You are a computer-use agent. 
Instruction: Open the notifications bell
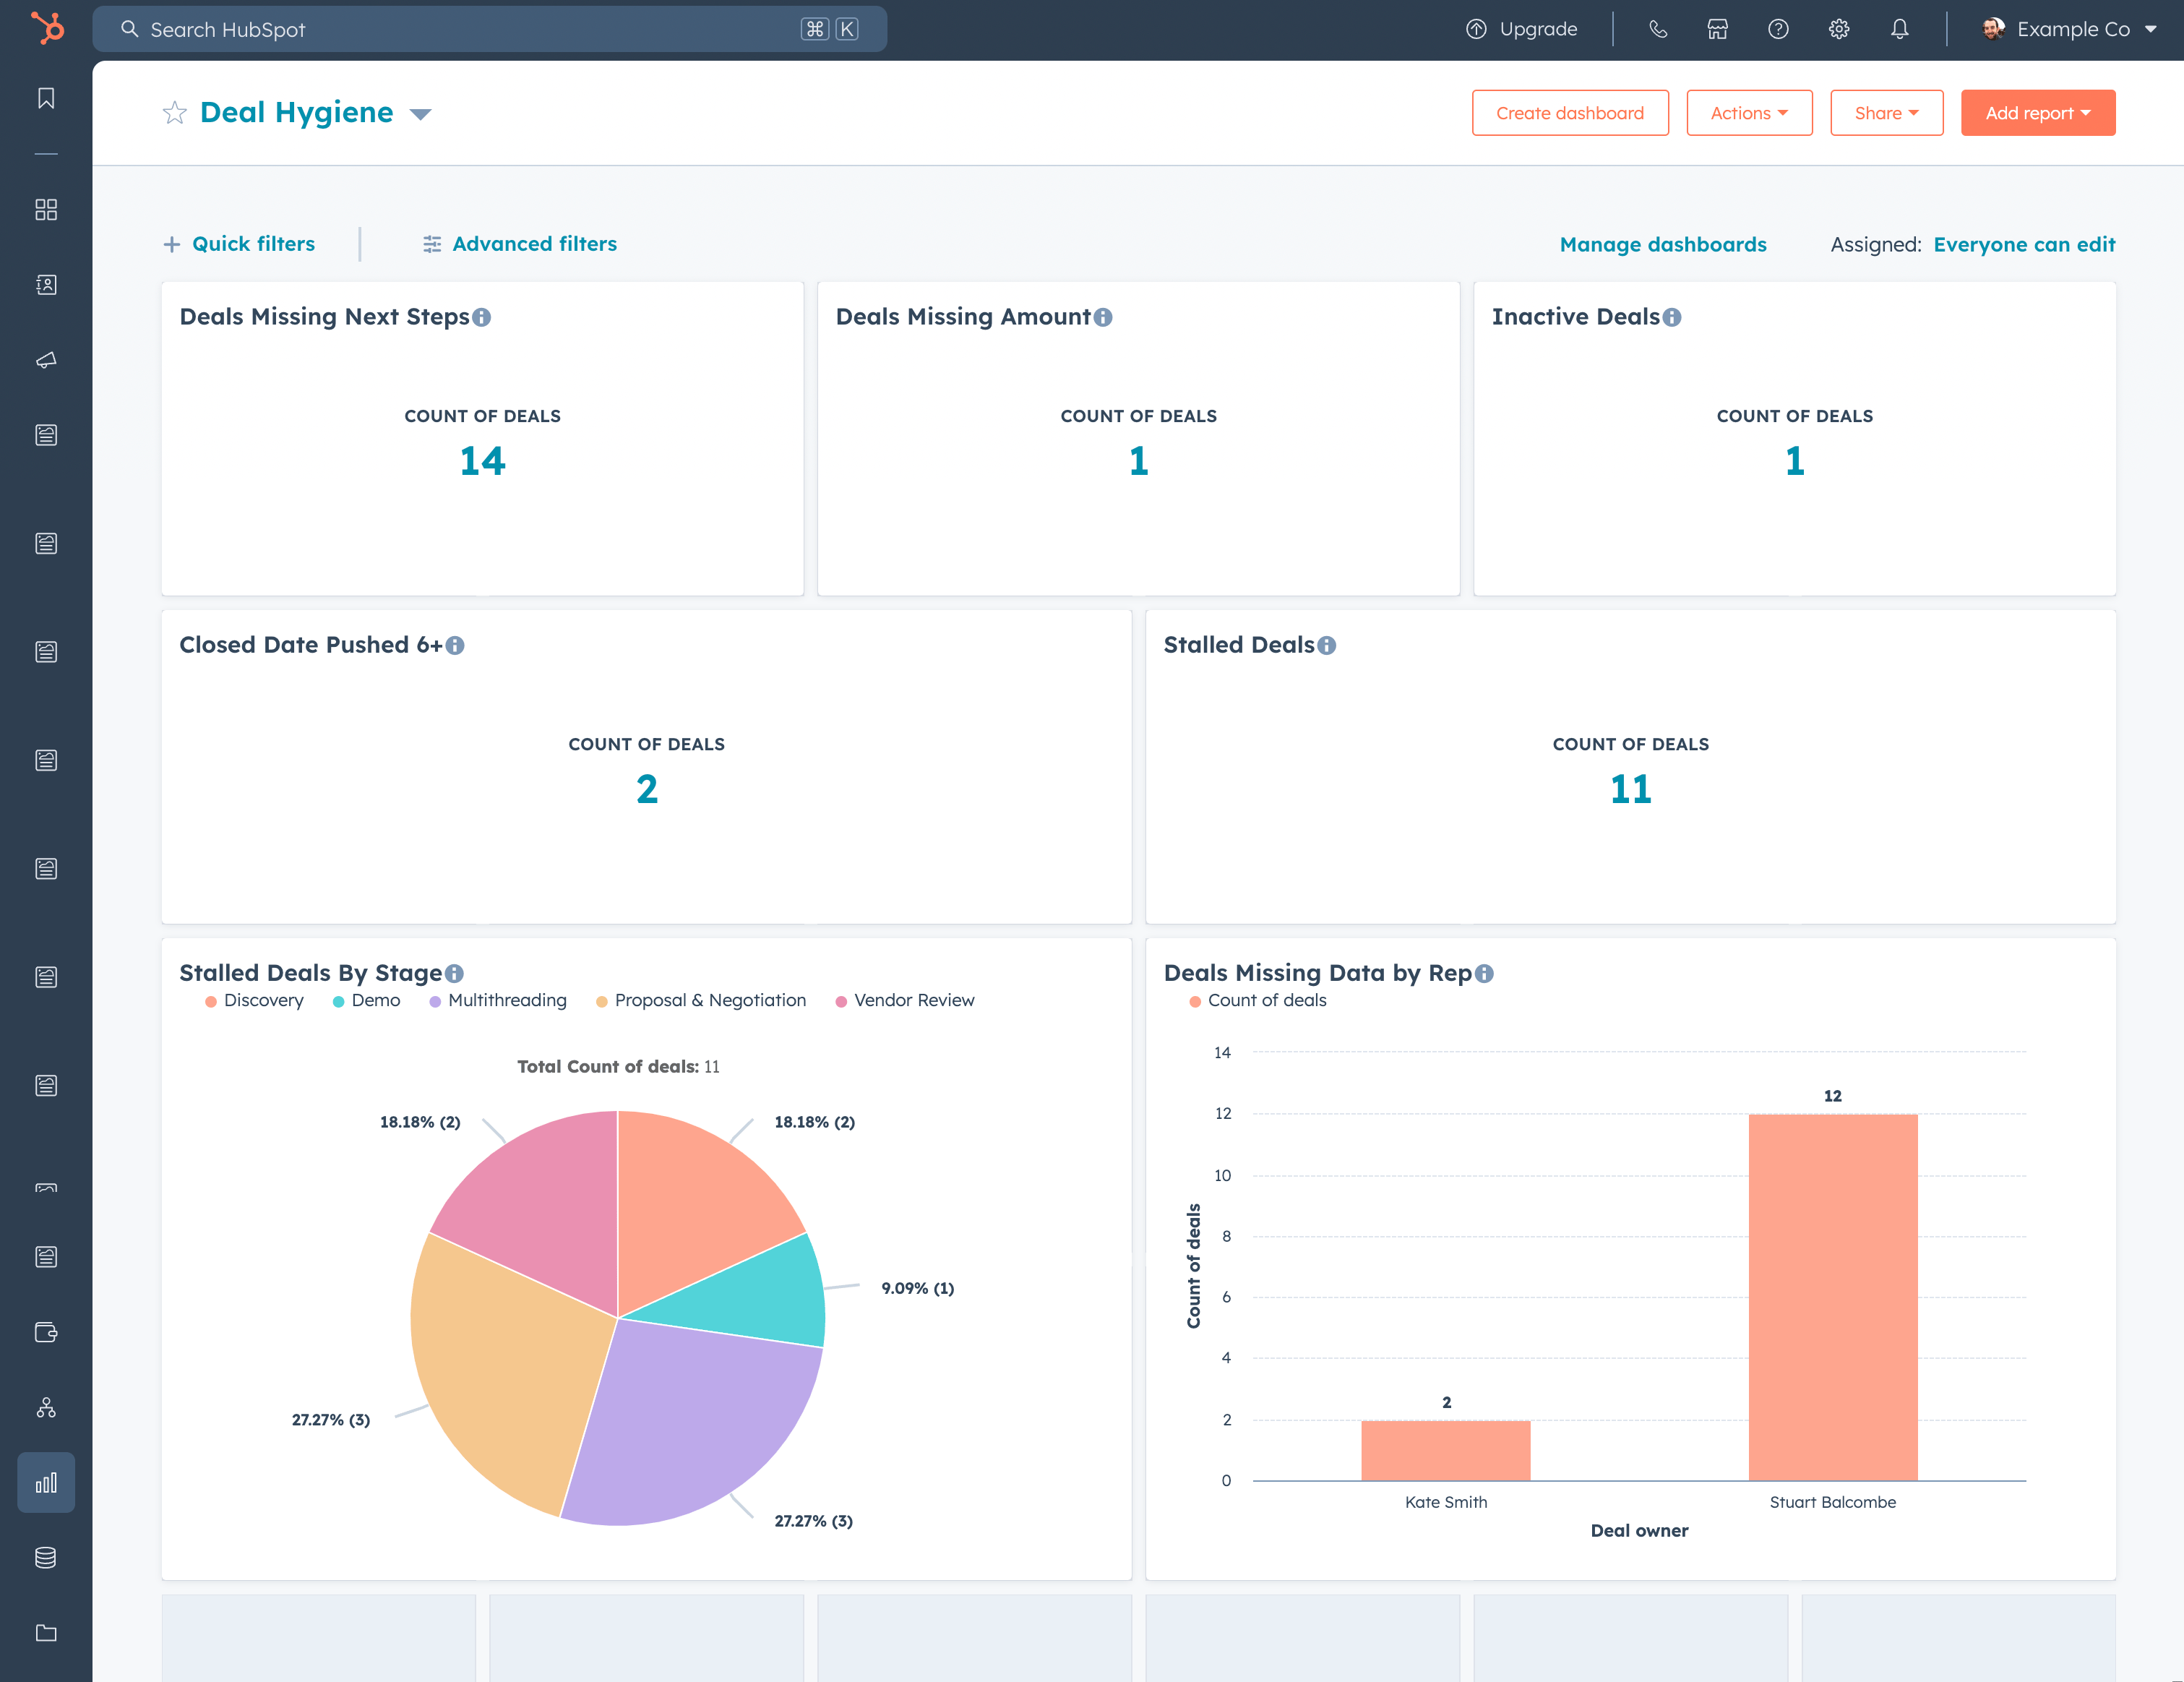[x=1899, y=29]
